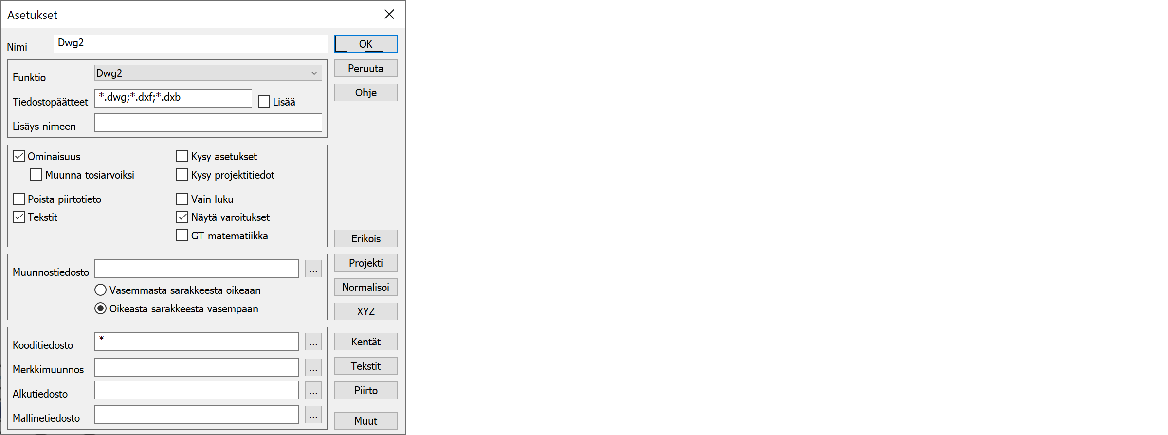Toggle the Muunna tosiarvoiksi checkbox
1168x435 pixels.
[x=36, y=175]
